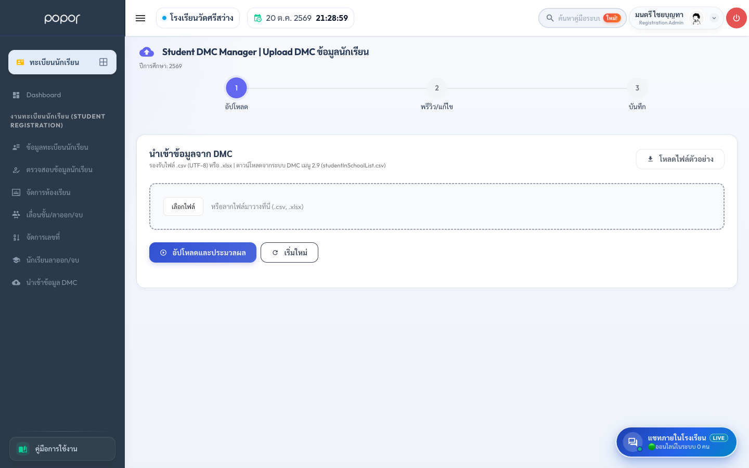Click the red power logout icon
This screenshot has width=749, height=468.
pyautogui.click(x=737, y=18)
